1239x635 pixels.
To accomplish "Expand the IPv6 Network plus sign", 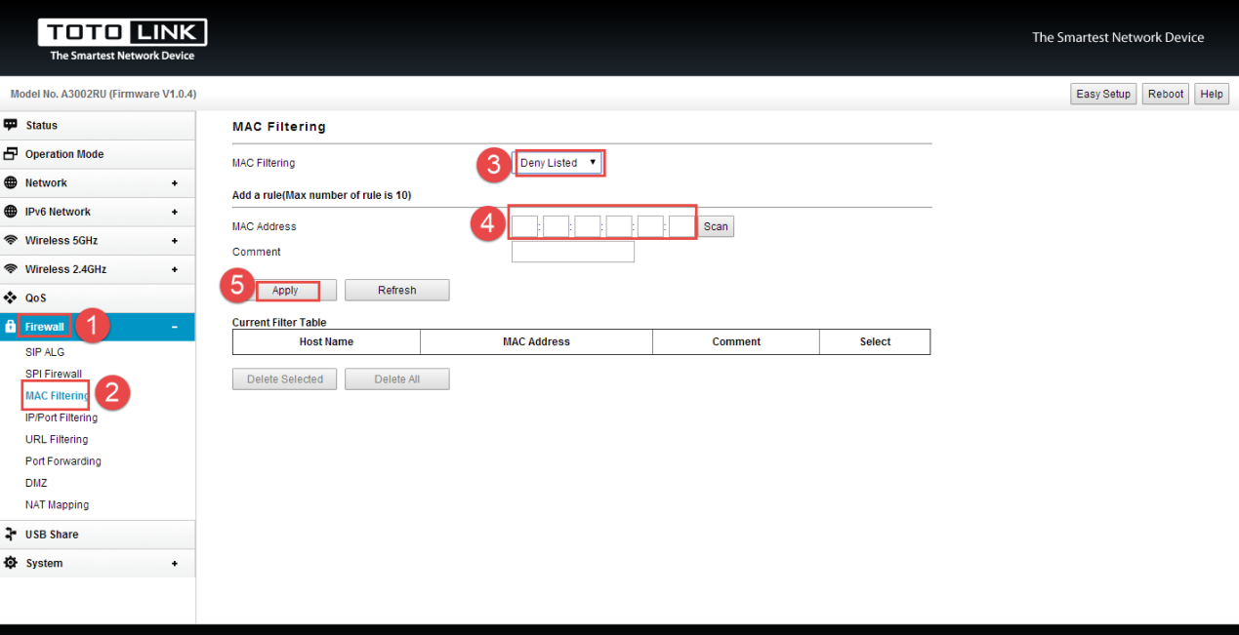I will click(x=175, y=212).
